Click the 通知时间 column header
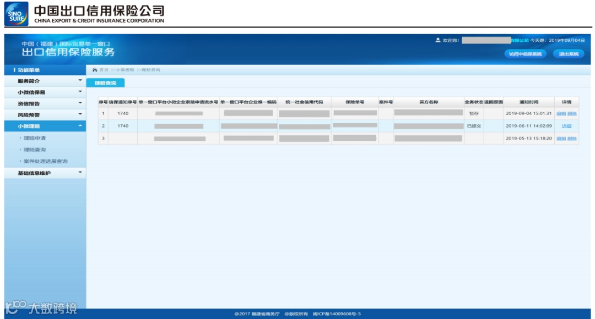 [x=528, y=102]
